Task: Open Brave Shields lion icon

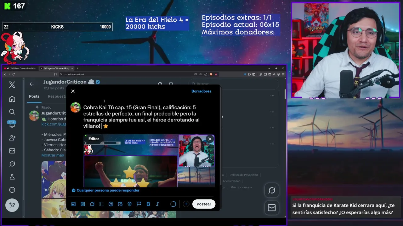Action: click(x=211, y=74)
